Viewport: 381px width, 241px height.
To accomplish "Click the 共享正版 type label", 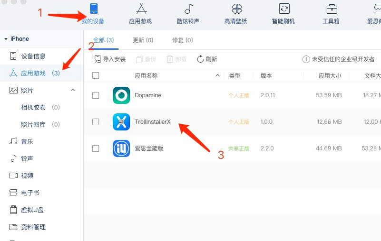I will tap(239, 148).
